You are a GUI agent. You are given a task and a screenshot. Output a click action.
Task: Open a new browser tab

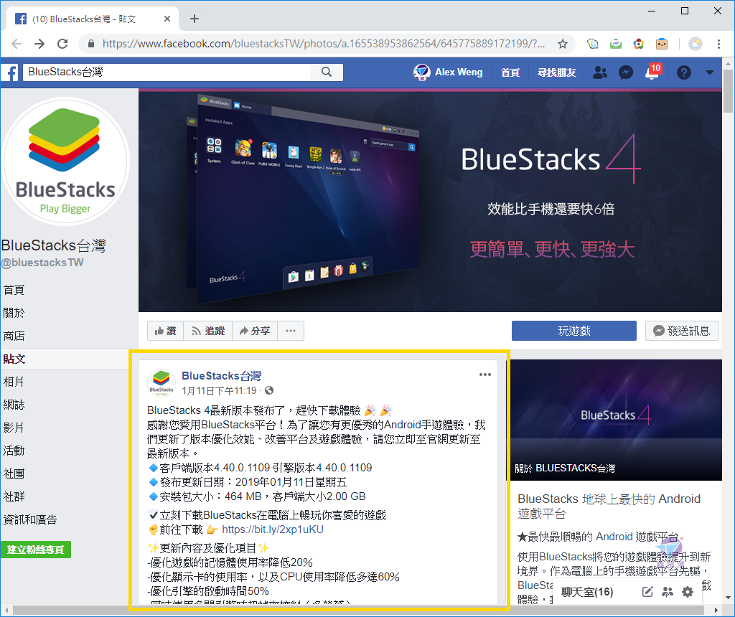[195, 19]
